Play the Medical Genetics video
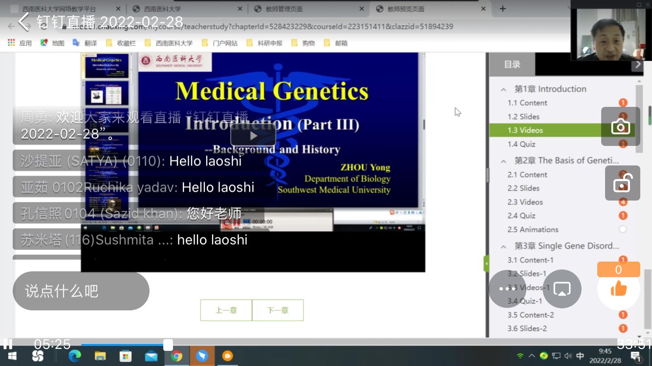The image size is (652, 366). (253, 135)
